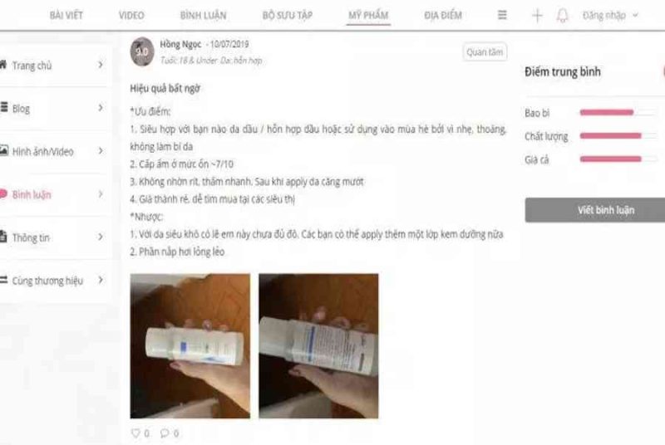
Task: Expand the Thông tin sidebar chevron
Action: (x=101, y=237)
